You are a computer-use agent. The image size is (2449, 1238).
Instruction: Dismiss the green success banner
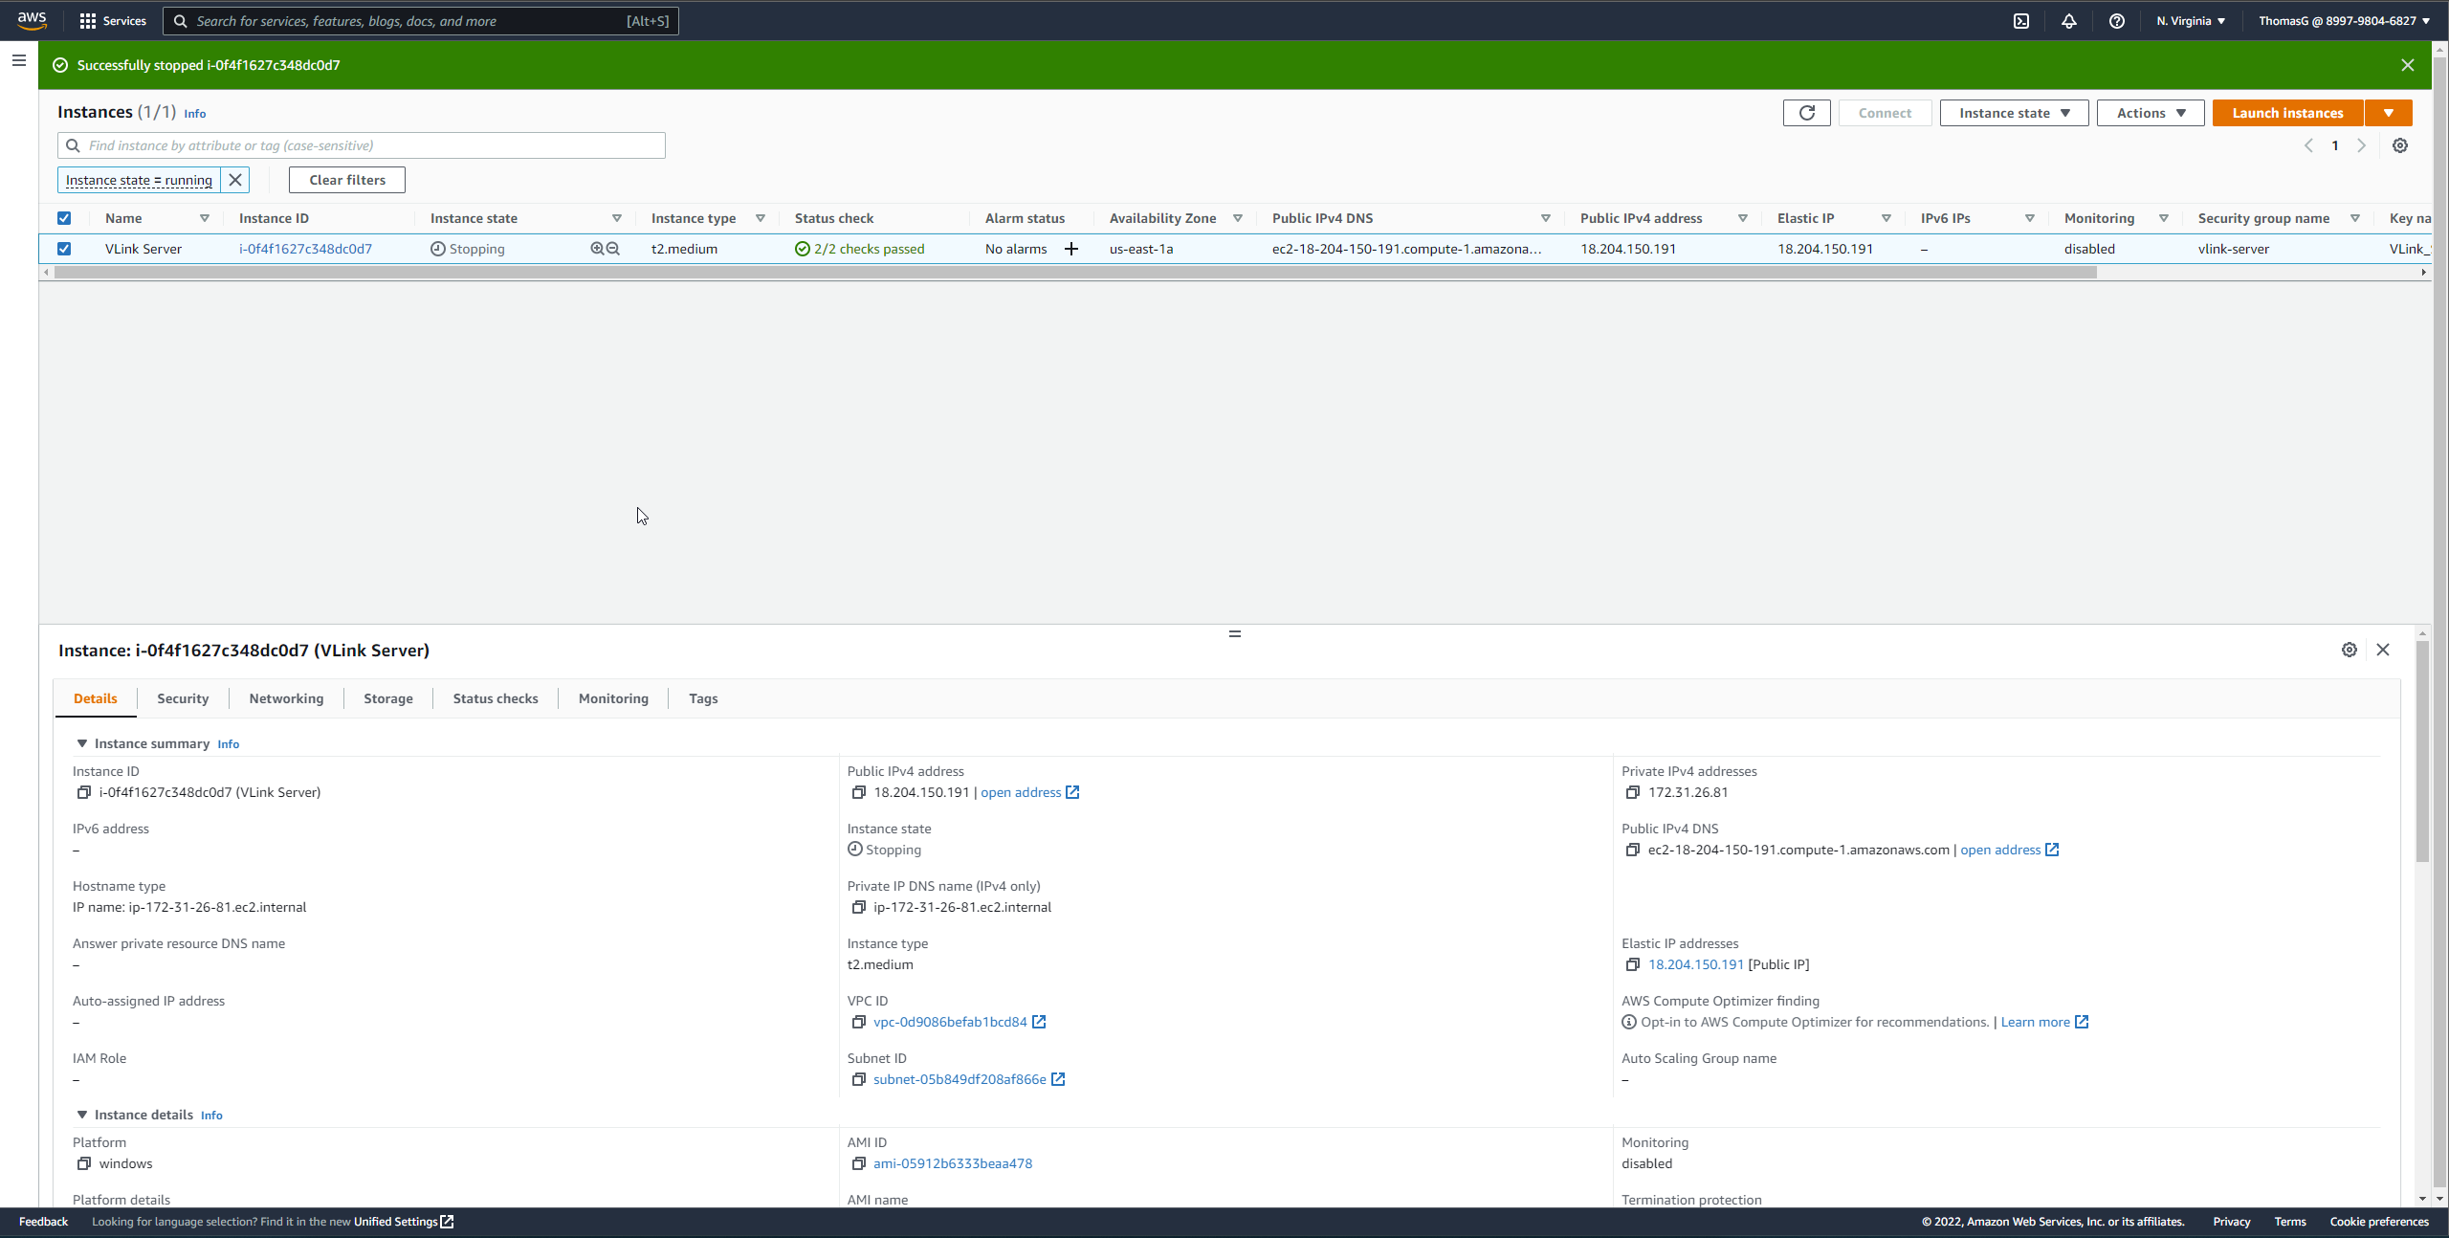tap(2407, 65)
